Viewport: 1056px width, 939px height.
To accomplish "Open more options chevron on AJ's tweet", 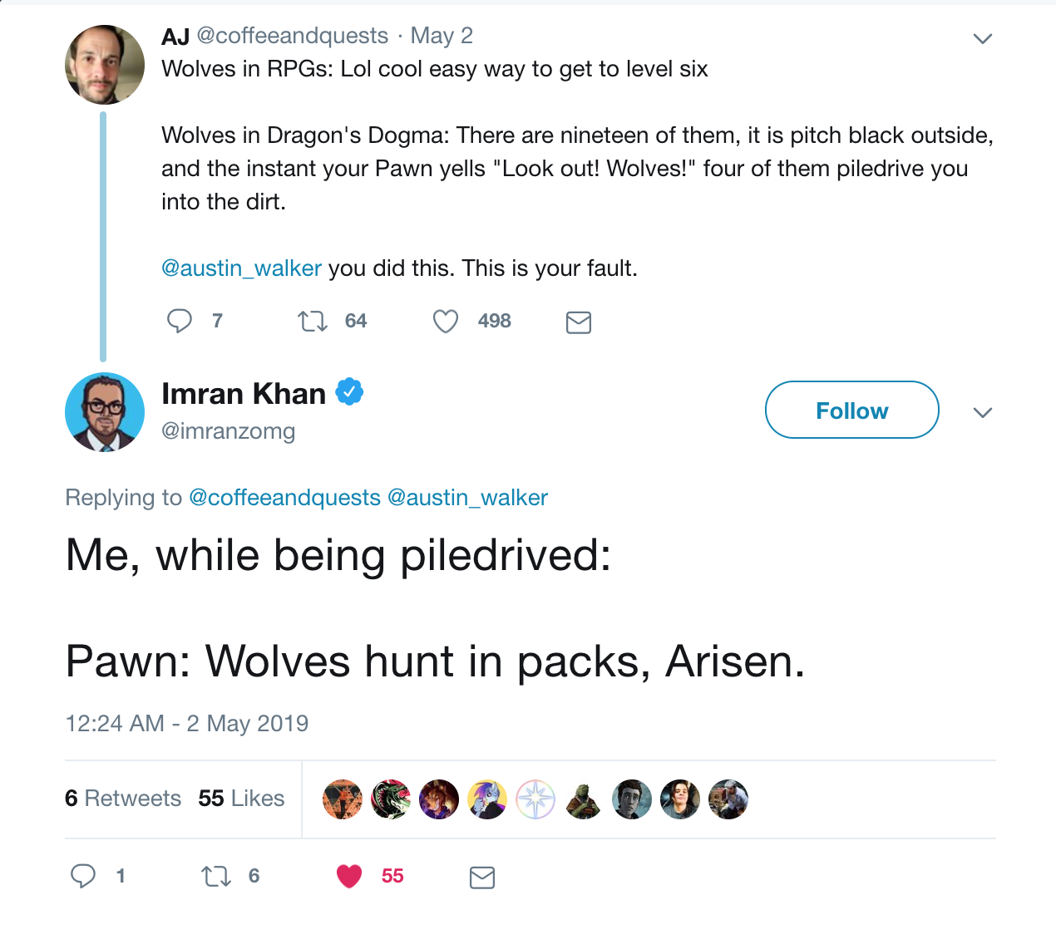I will (x=983, y=39).
